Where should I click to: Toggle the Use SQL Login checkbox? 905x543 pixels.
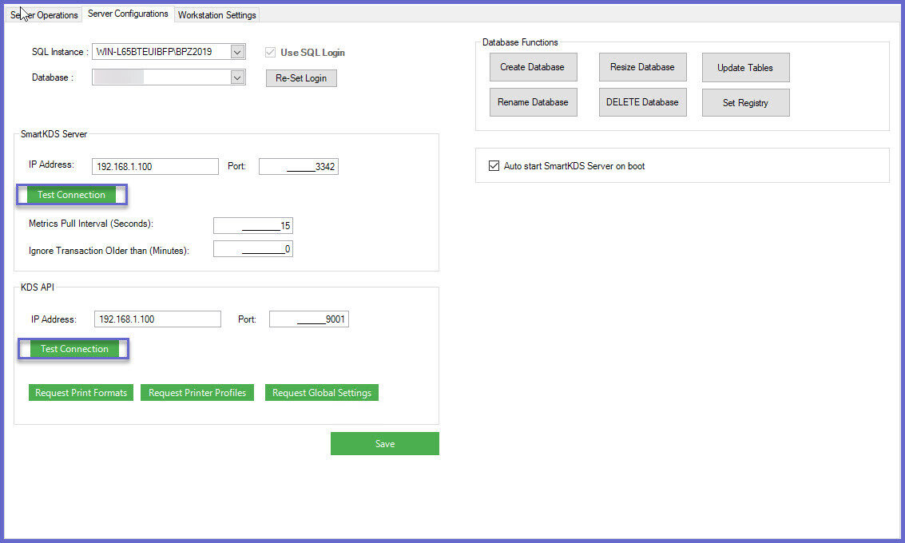pyautogui.click(x=270, y=53)
